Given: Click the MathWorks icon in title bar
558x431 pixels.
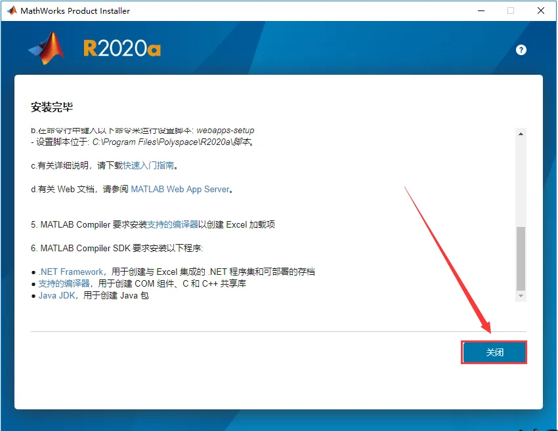Looking at the screenshot, I should pos(12,10).
